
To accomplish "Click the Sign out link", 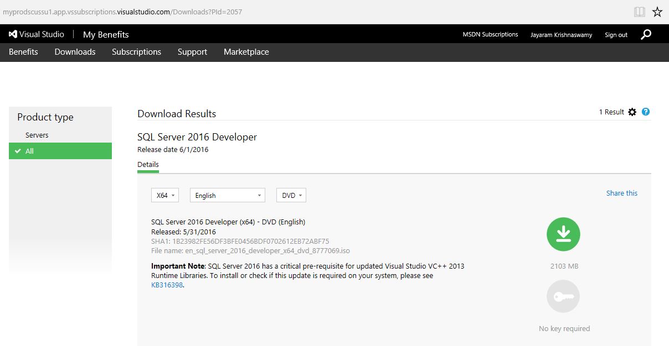I will point(616,35).
